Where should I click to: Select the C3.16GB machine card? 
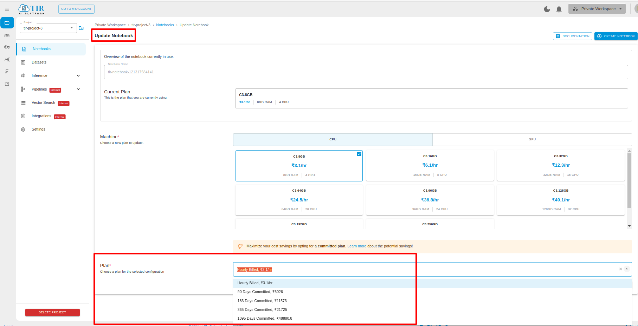[430, 166]
